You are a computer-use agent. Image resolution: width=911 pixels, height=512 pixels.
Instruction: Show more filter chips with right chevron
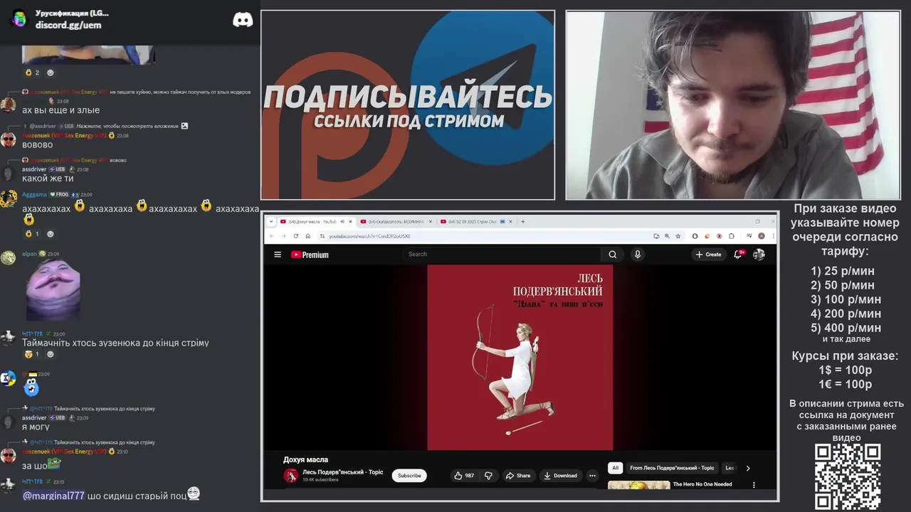pos(747,468)
